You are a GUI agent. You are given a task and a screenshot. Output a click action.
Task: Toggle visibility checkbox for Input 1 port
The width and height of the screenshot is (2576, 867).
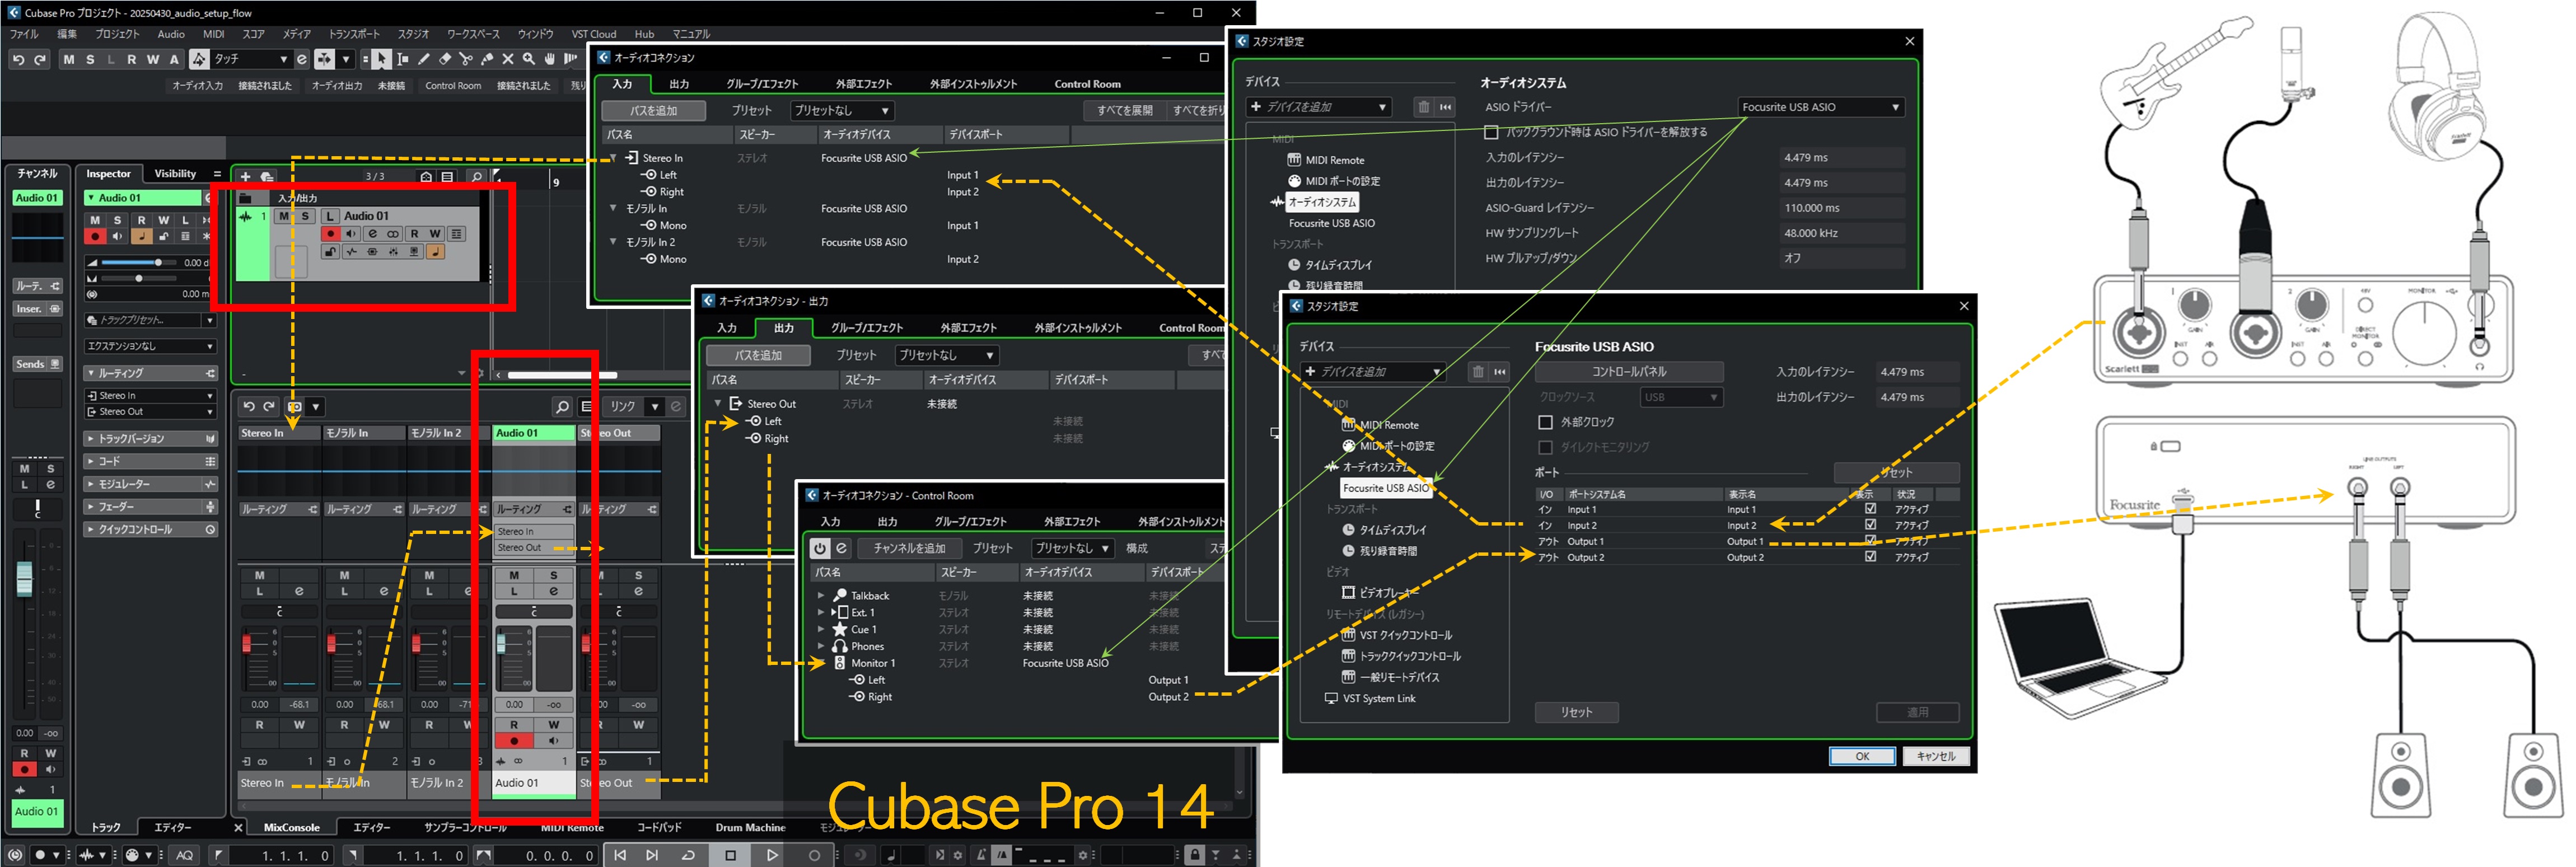[1870, 509]
